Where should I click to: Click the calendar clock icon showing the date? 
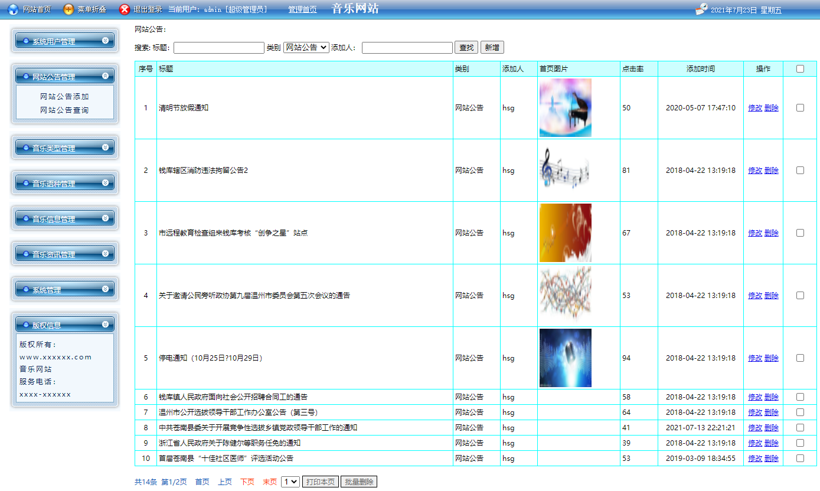pyautogui.click(x=701, y=8)
